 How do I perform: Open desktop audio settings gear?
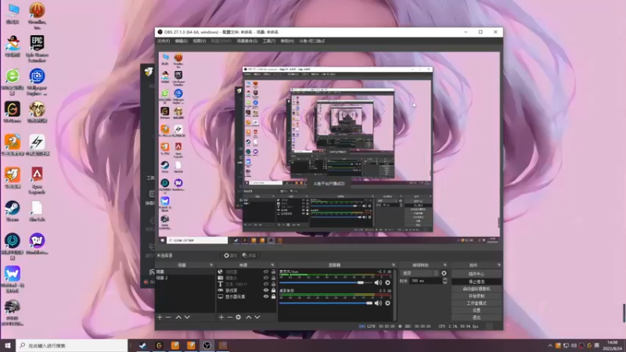point(387,303)
